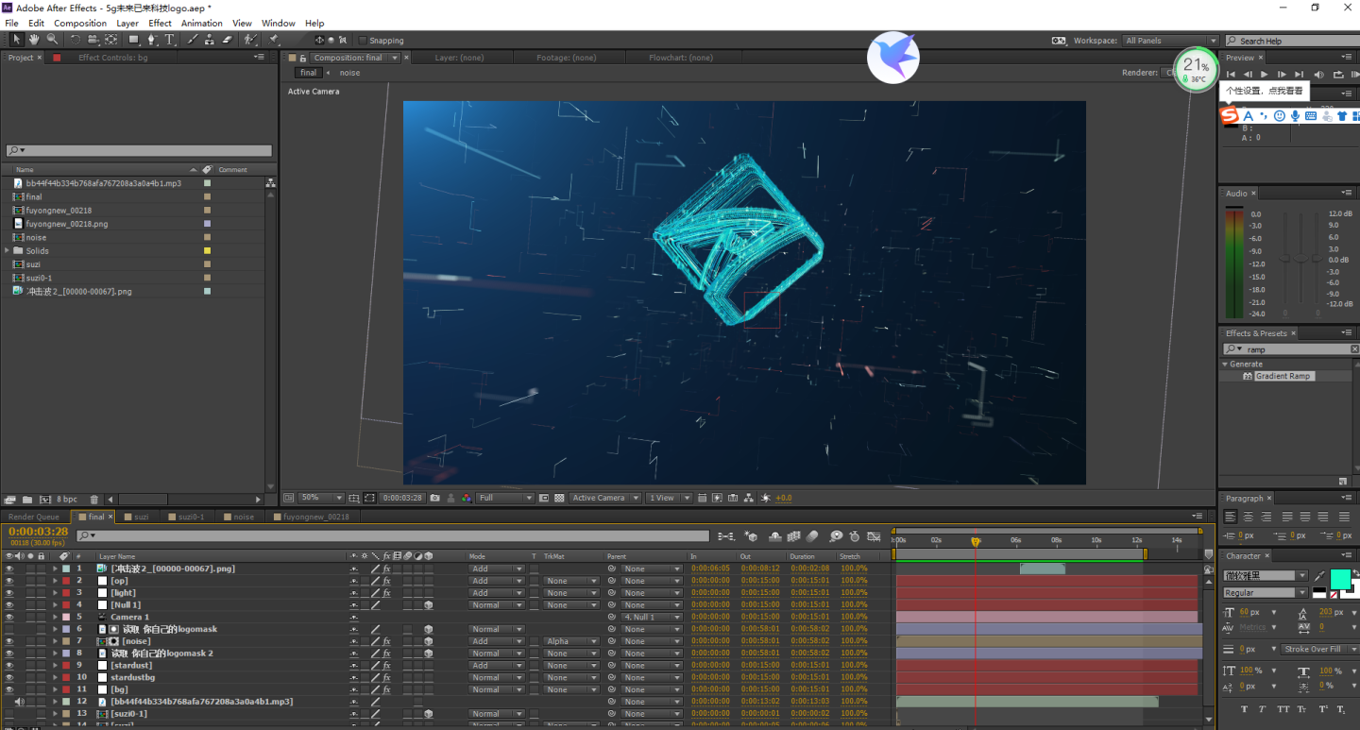
Task: Select the Brush tool
Action: (x=193, y=40)
